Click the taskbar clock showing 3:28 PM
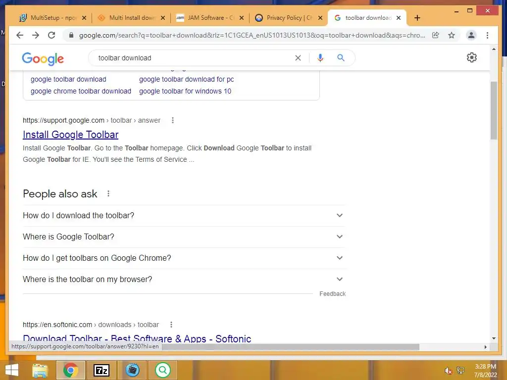Image resolution: width=507 pixels, height=380 pixels. click(x=485, y=371)
